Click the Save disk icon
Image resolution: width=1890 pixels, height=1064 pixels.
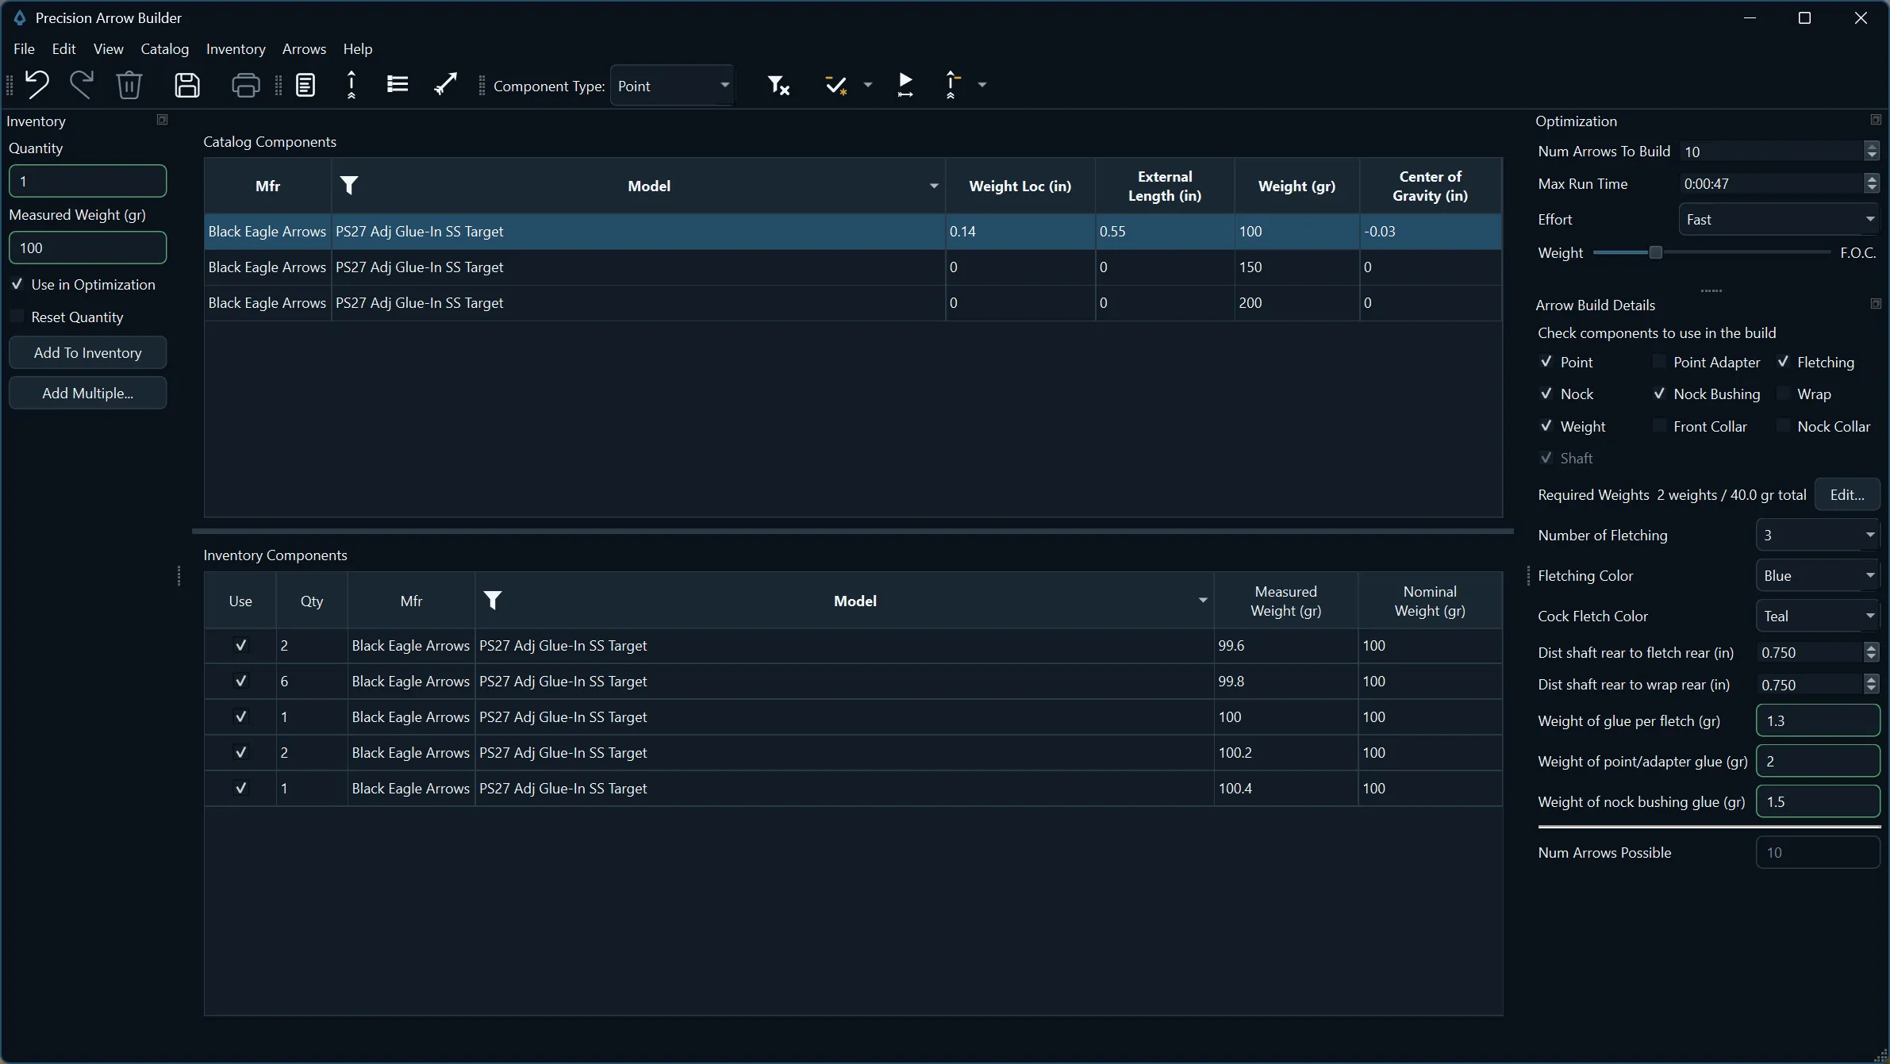pos(187,85)
